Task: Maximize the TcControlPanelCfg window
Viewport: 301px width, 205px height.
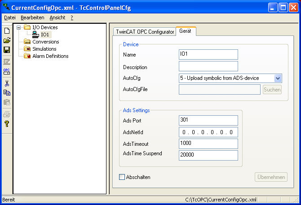Action: pyautogui.click(x=283, y=8)
